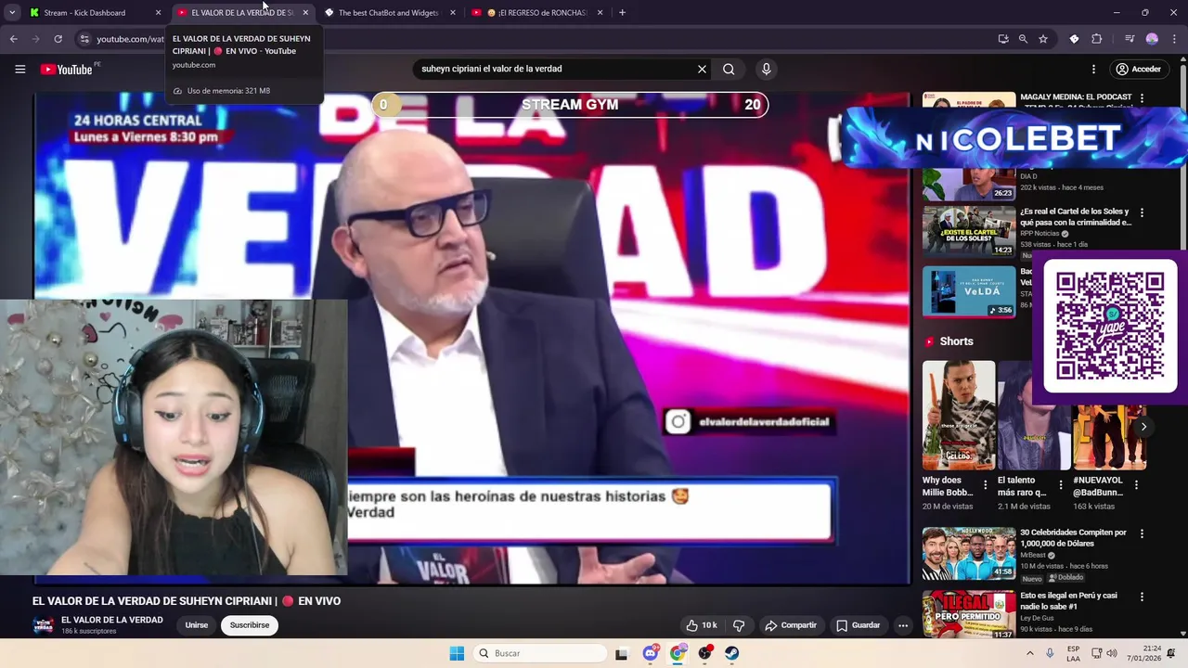The width and height of the screenshot is (1188, 668).
Task: Open the Why does Millie Bobby short
Action: click(958, 416)
